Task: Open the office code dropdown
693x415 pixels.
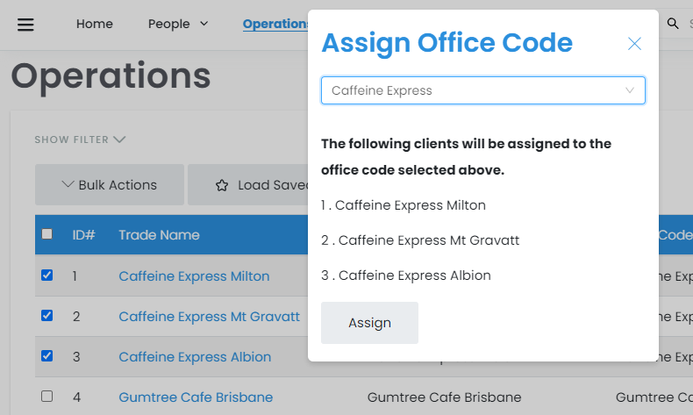Action: [483, 90]
